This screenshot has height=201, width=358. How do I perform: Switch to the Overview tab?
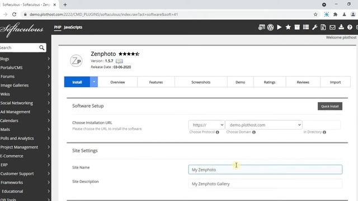tap(117, 82)
